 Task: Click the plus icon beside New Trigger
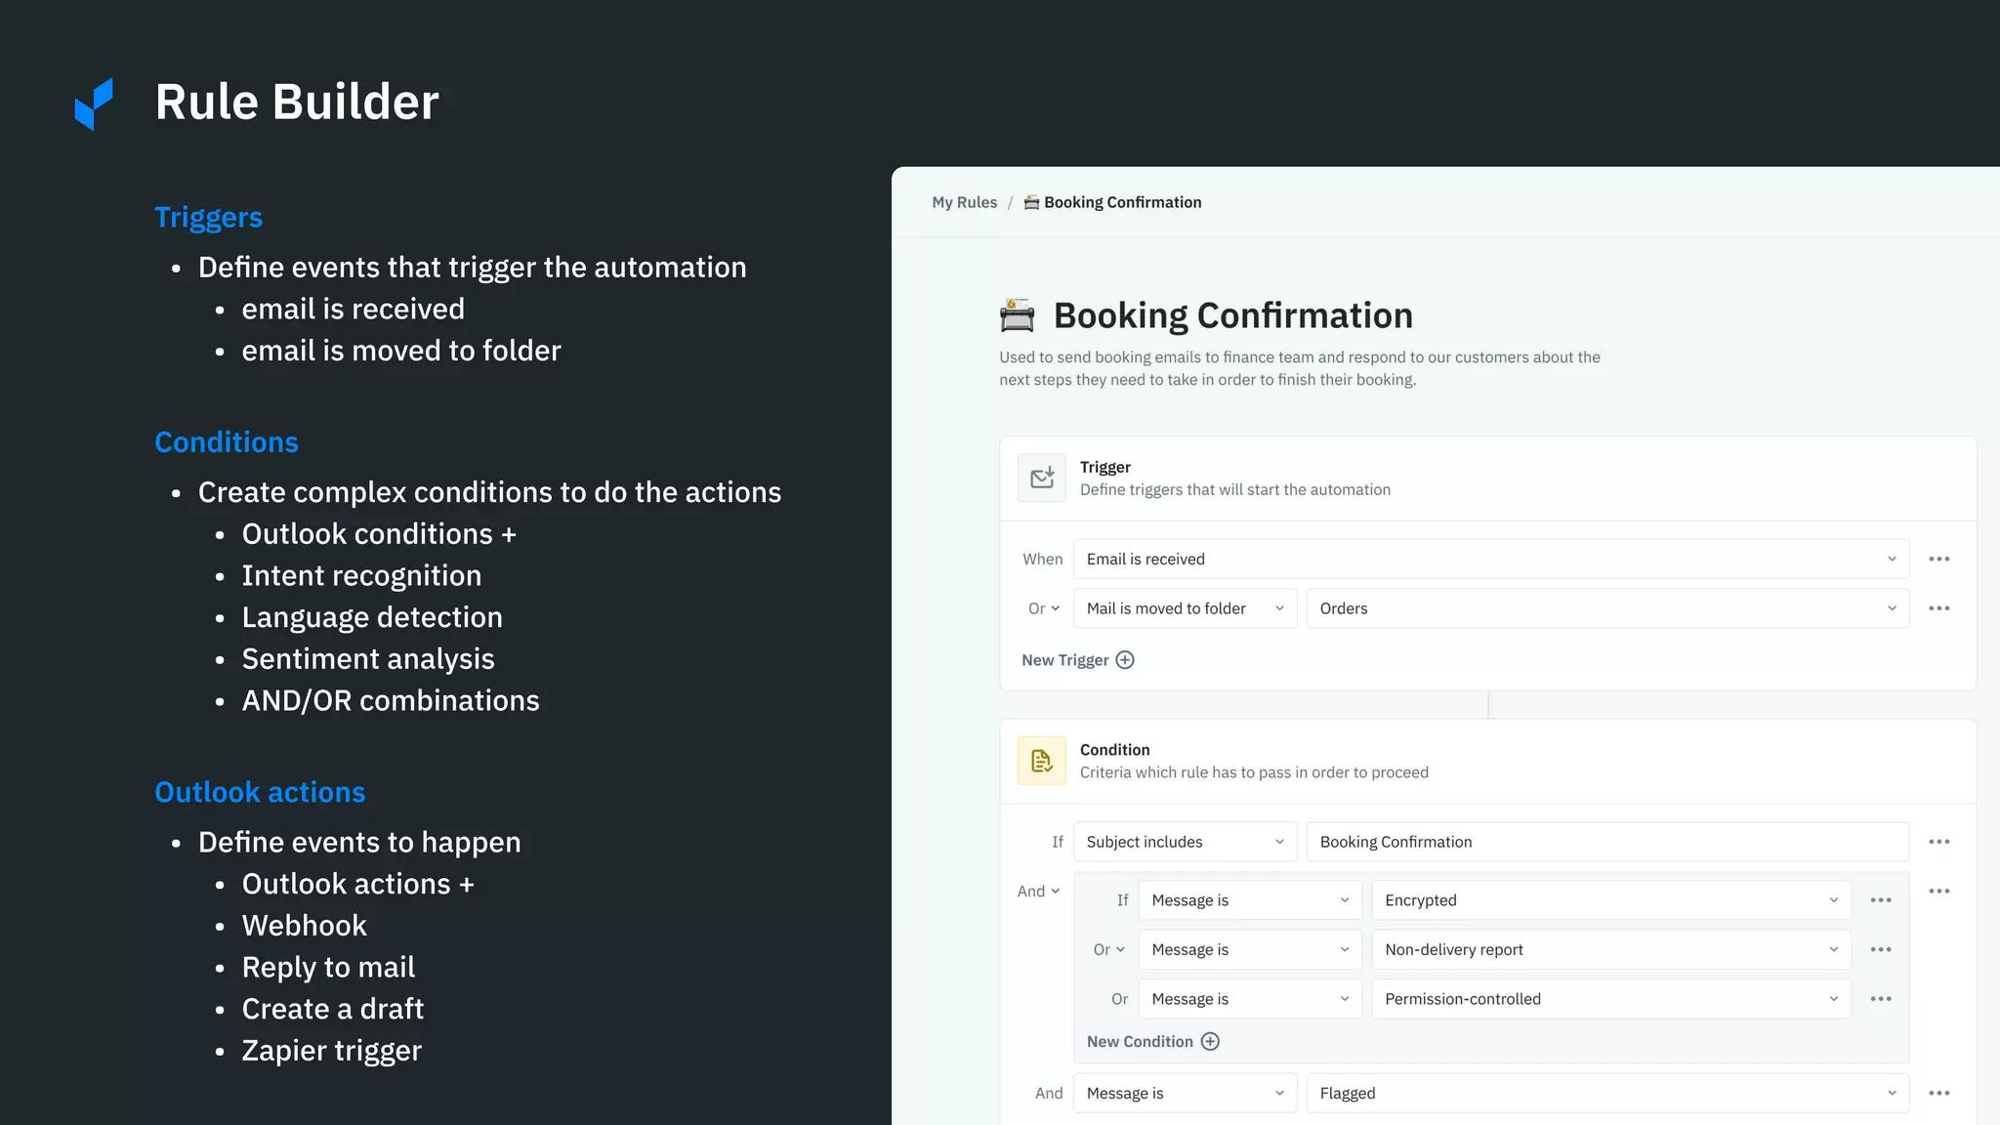coord(1125,660)
